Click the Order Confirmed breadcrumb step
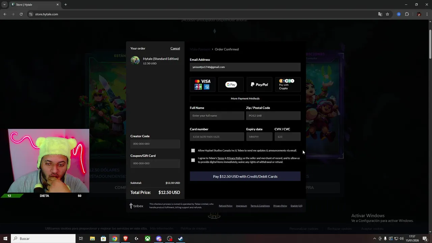Screen dimensions: 432x243 click(x=226, y=49)
